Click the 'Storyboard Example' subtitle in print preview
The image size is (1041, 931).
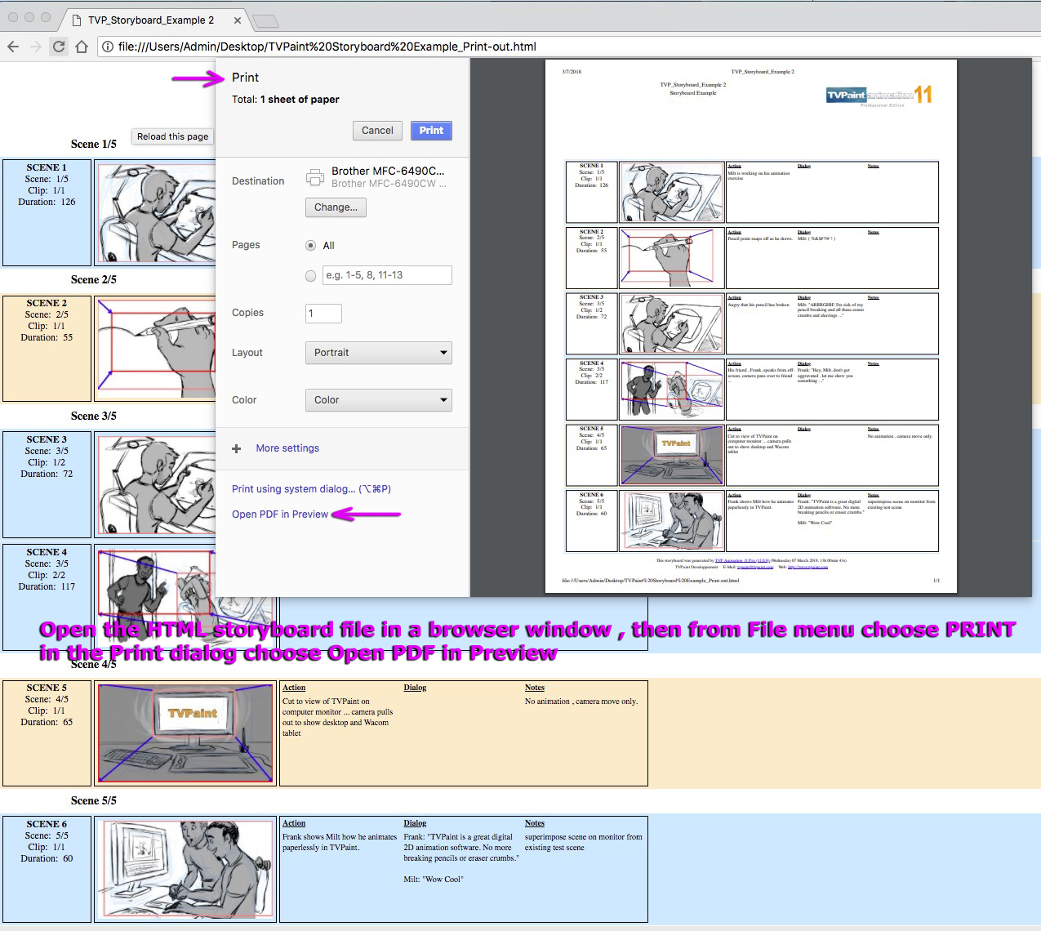tap(693, 93)
